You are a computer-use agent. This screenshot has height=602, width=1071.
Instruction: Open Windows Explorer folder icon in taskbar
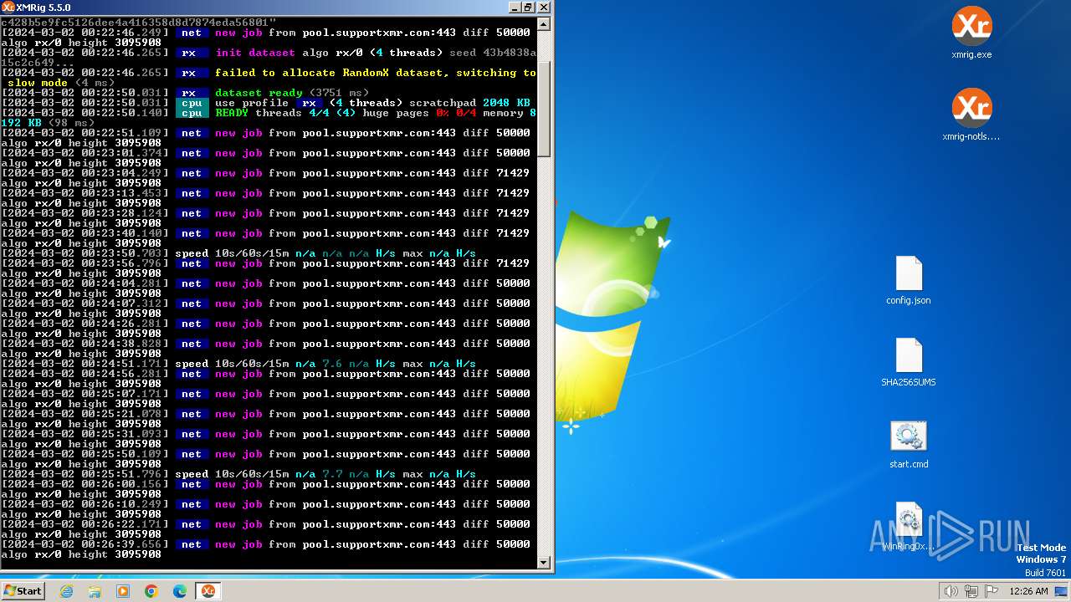click(x=95, y=591)
